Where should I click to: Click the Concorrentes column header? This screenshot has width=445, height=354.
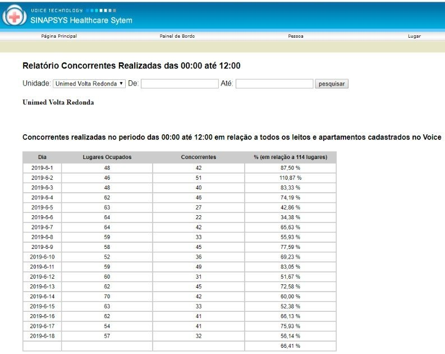point(198,157)
